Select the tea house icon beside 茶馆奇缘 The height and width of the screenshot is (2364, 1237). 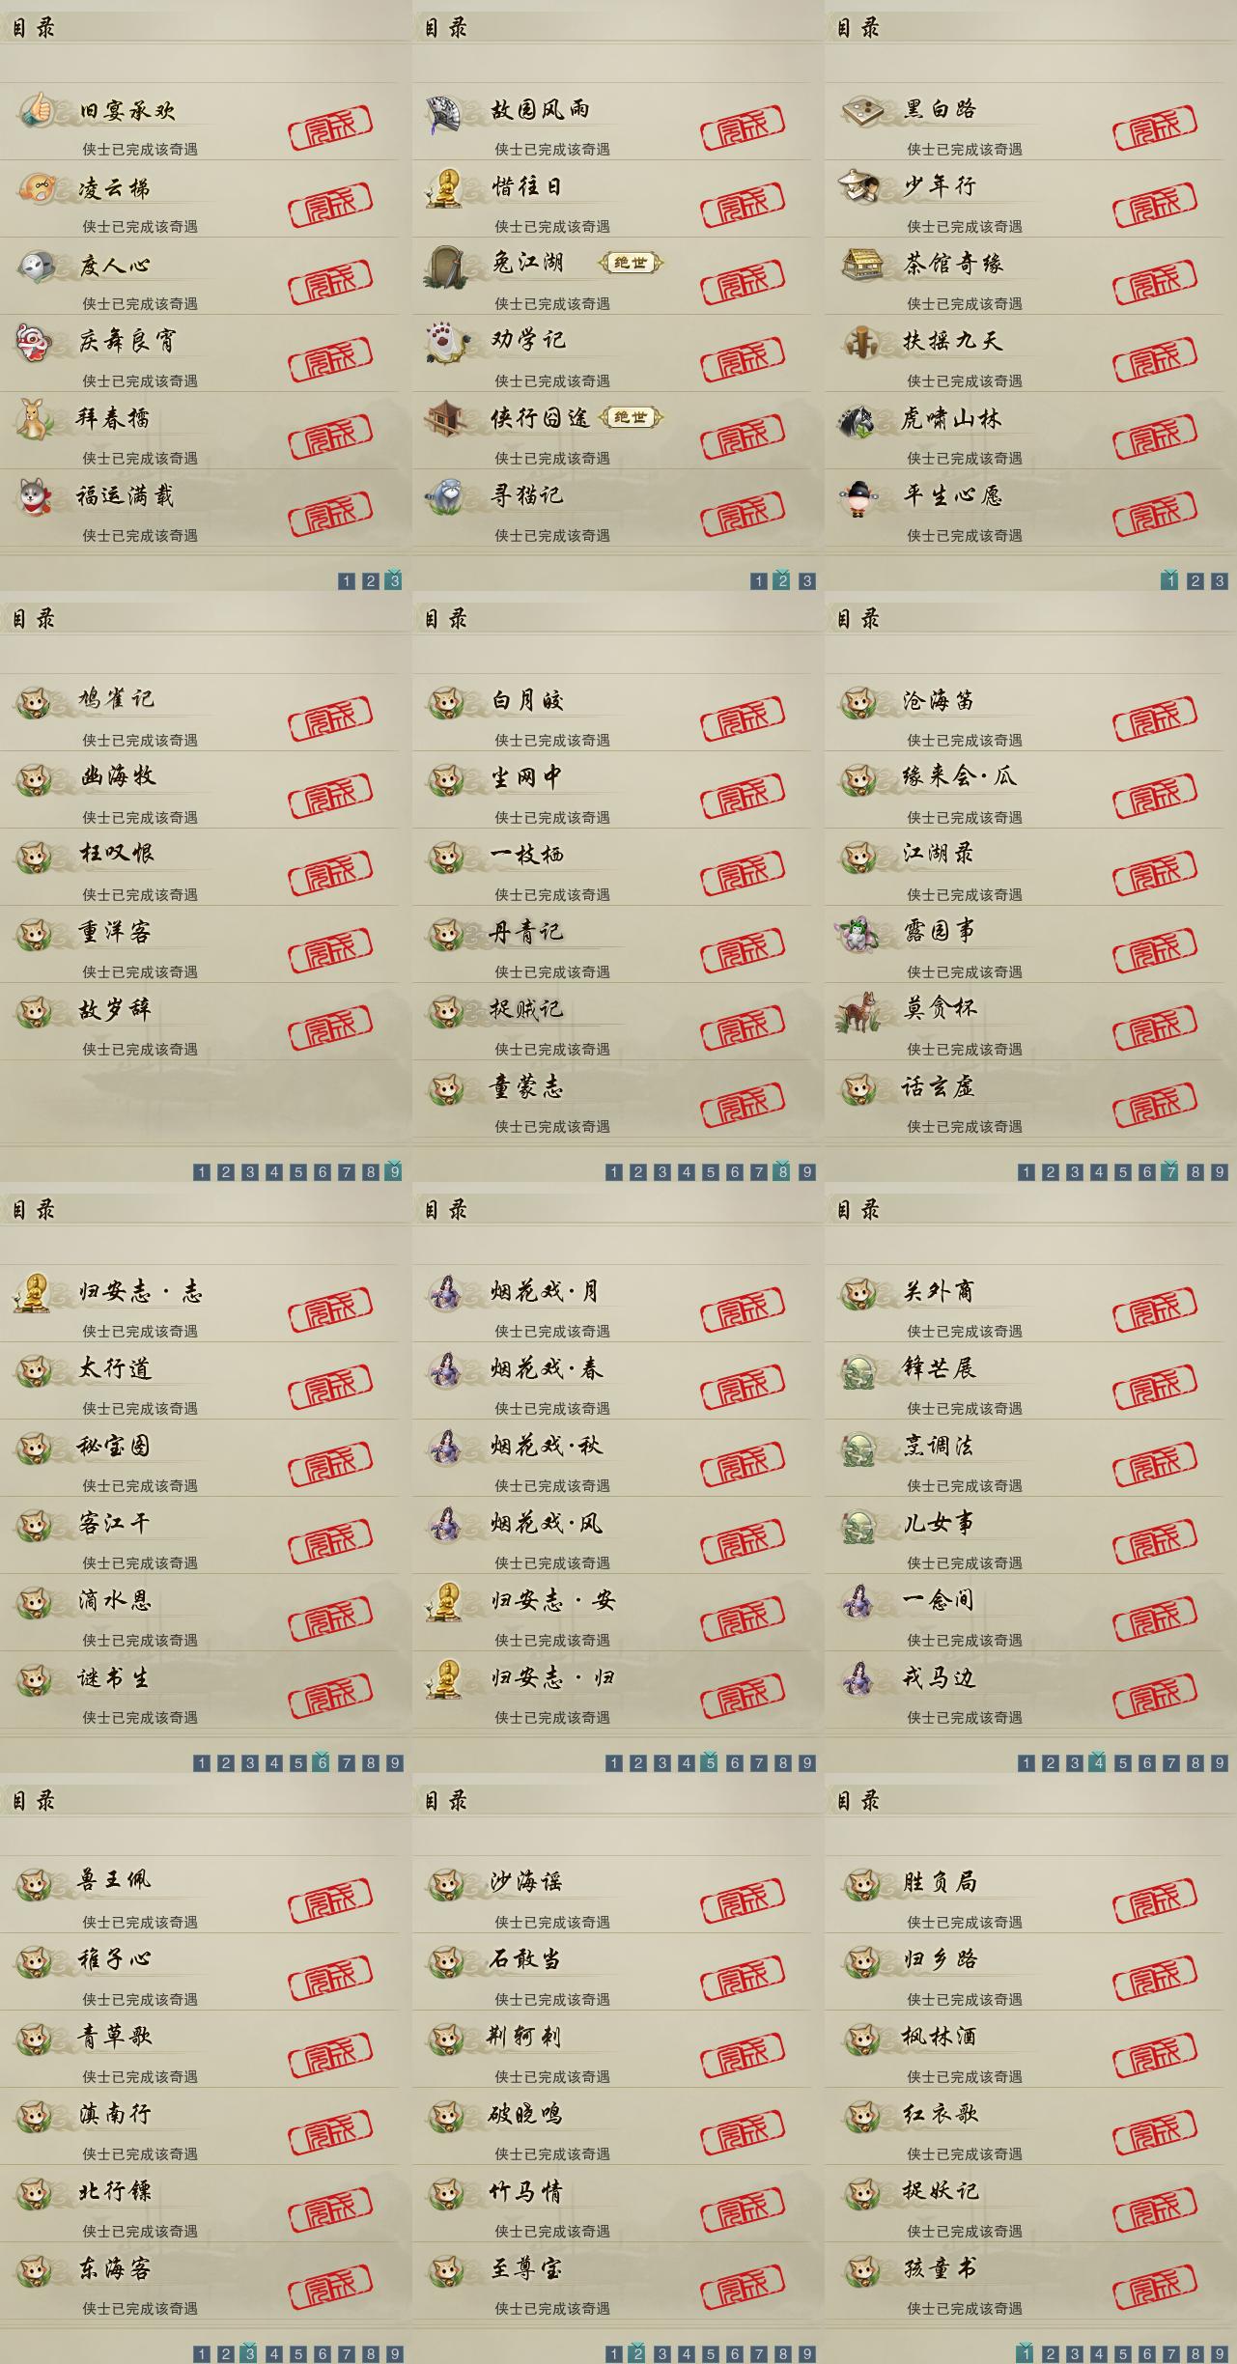pyautogui.click(x=859, y=264)
